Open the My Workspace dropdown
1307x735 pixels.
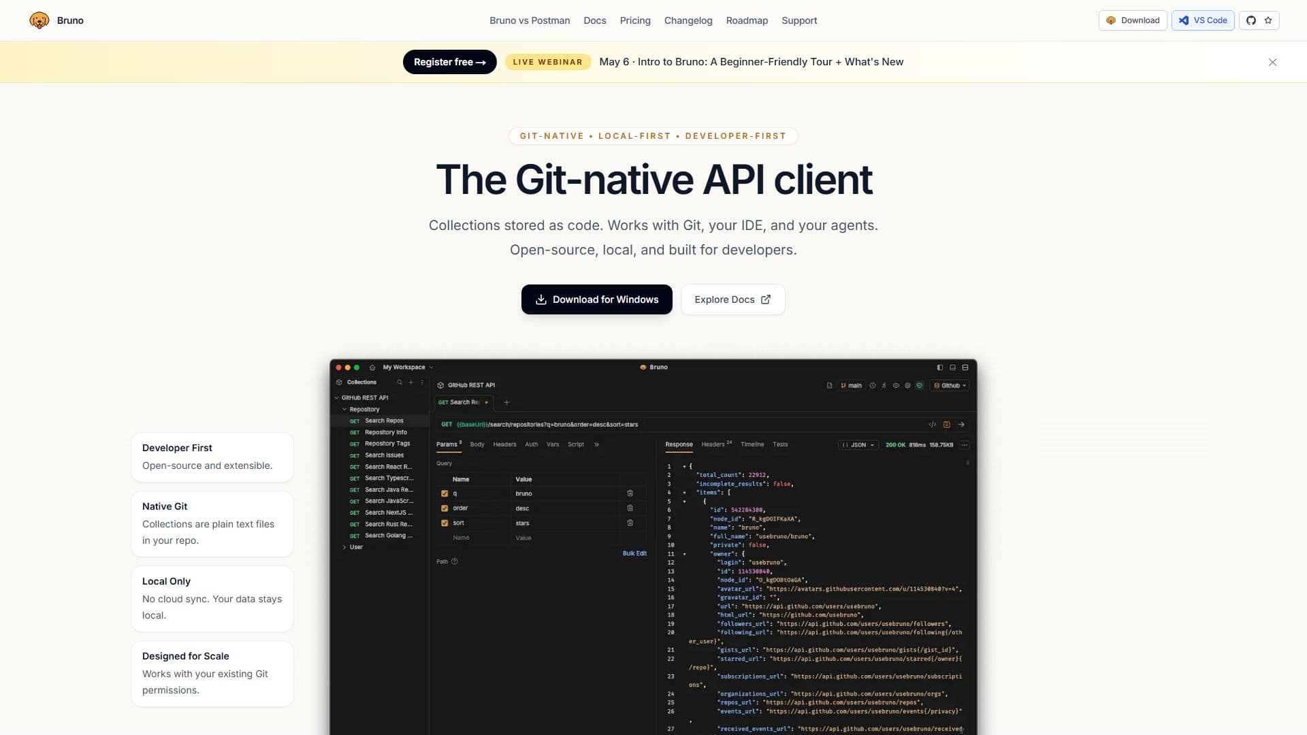[x=408, y=367]
